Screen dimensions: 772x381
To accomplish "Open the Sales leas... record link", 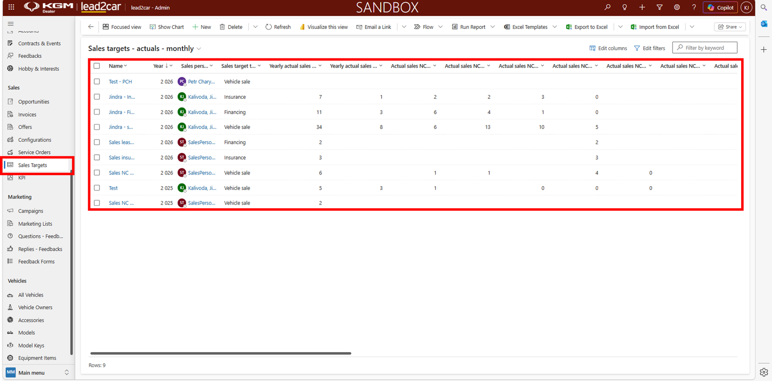I will coord(121,143).
